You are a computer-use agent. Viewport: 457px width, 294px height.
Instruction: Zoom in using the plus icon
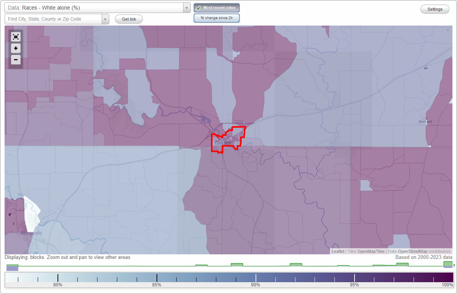pyautogui.click(x=16, y=48)
